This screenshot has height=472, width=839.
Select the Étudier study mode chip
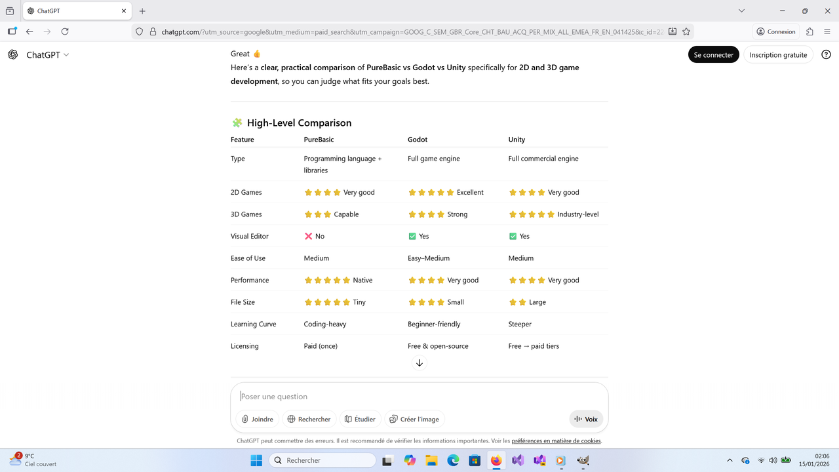pos(361,419)
